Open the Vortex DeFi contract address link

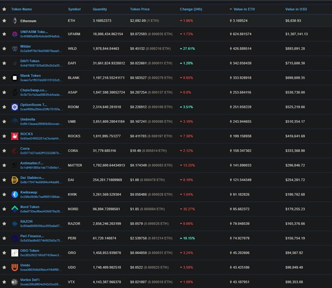pyautogui.click(x=41, y=284)
